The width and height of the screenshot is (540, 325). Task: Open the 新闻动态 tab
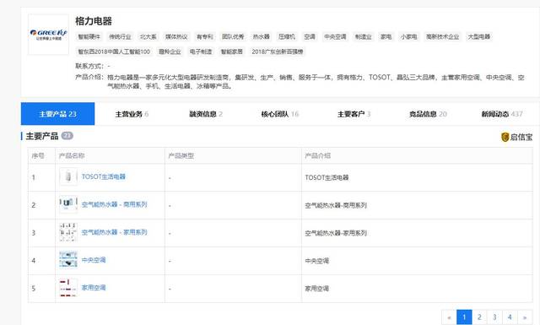coord(502,114)
